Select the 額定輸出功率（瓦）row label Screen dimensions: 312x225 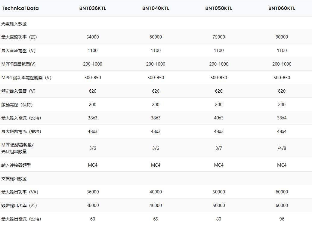pyautogui.click(x=19, y=205)
